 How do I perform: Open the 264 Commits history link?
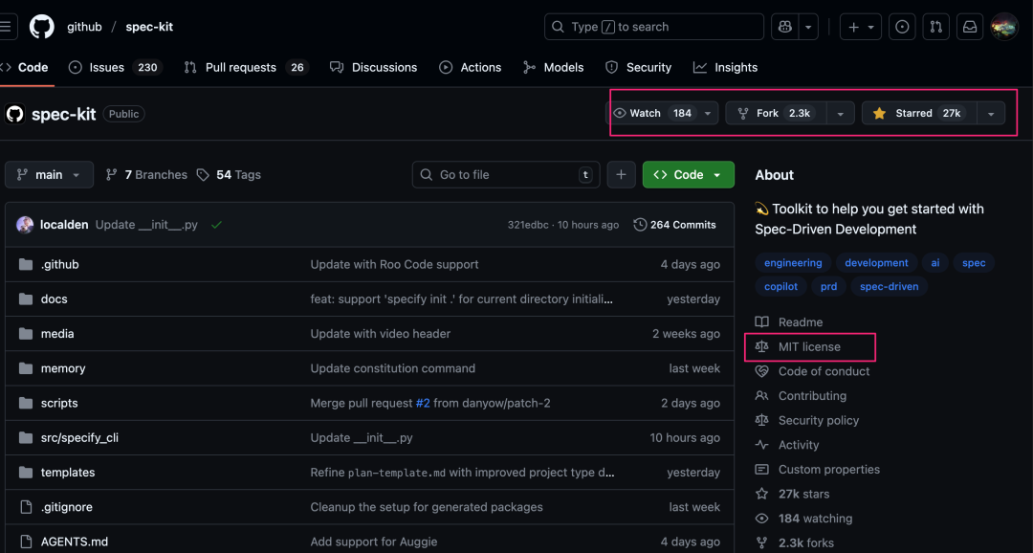point(674,225)
